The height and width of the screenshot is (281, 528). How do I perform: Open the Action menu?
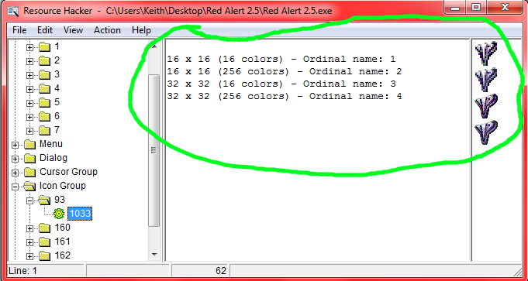click(107, 30)
